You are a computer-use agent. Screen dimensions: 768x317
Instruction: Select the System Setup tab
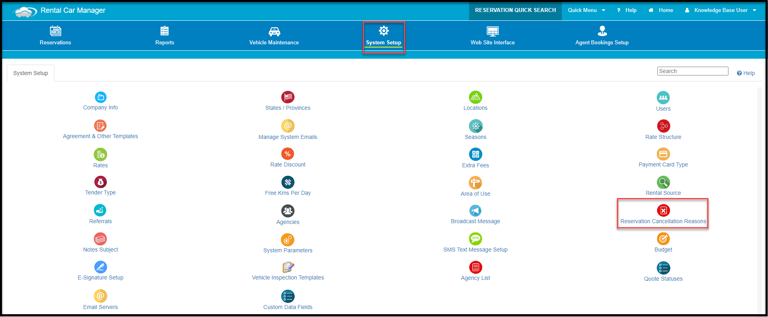click(30, 73)
